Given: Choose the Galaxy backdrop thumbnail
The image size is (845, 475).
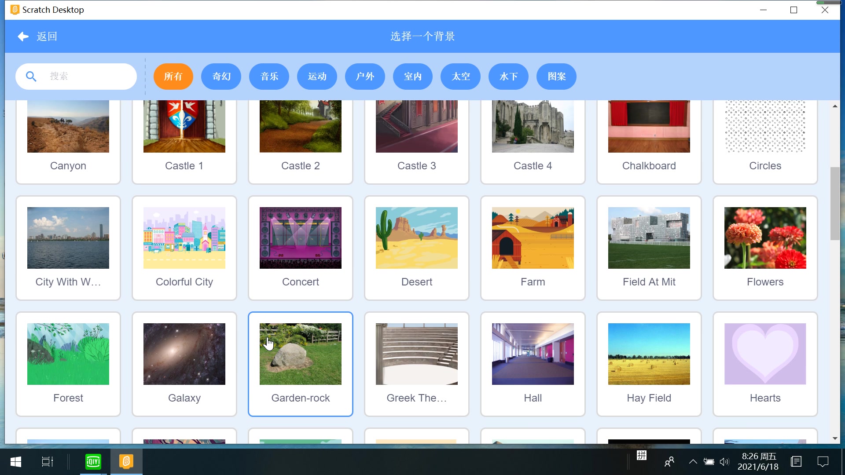Looking at the screenshot, I should point(184,354).
